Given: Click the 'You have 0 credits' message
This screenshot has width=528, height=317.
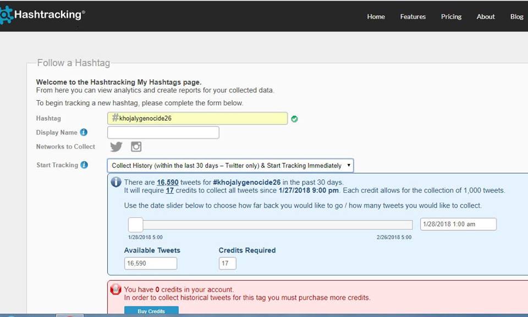Looking at the screenshot, I should (179, 289).
